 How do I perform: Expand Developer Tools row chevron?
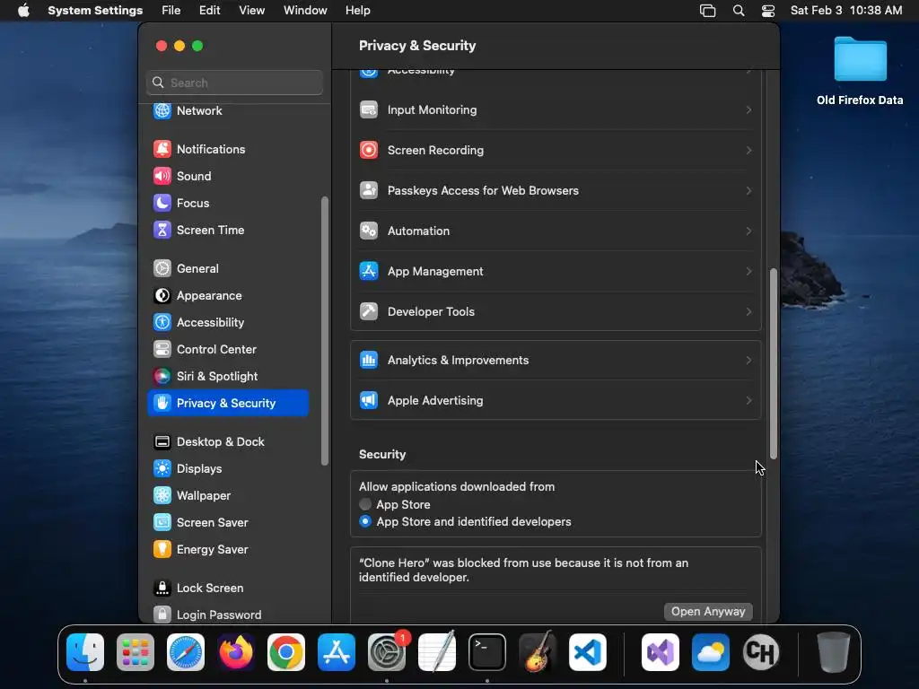point(748,311)
